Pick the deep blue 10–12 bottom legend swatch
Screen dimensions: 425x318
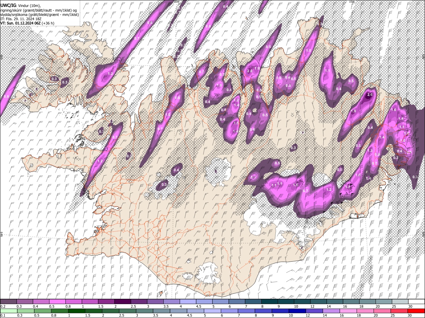coord(297,311)
